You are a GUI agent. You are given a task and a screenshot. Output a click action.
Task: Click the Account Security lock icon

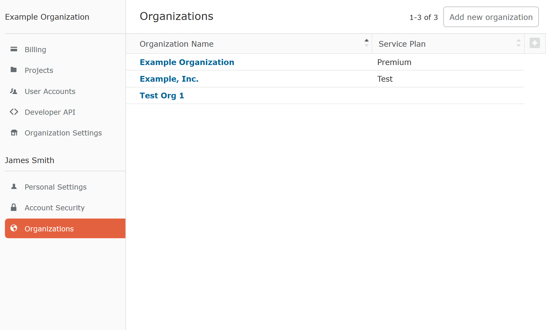pyautogui.click(x=14, y=207)
